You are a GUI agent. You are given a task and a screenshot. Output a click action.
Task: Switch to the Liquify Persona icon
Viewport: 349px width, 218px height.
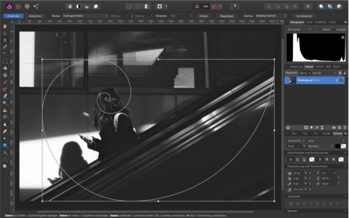click(18, 6)
